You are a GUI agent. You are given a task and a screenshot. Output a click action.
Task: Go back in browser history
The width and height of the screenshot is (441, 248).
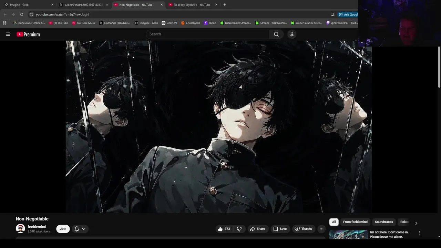coord(5,14)
